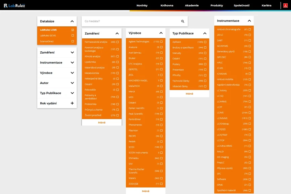Open the Společnosti menu
This screenshot has width=291, height=194.
242,5
